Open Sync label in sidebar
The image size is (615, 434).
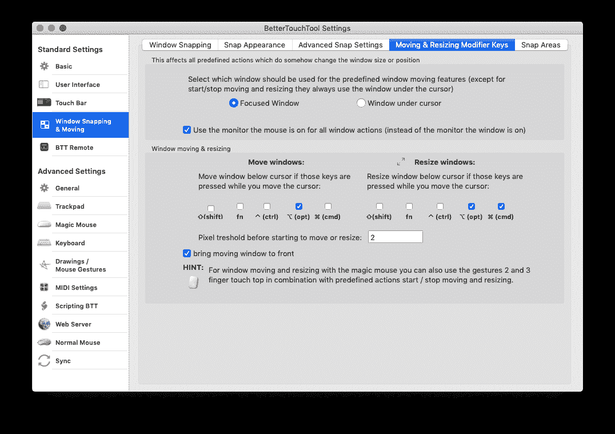click(63, 361)
